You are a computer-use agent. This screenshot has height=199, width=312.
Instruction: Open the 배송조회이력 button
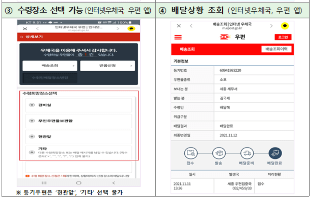point(276,49)
